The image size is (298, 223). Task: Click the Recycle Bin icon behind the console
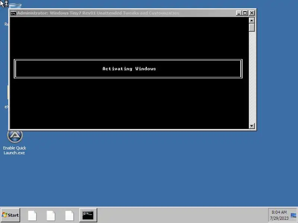point(15,6)
